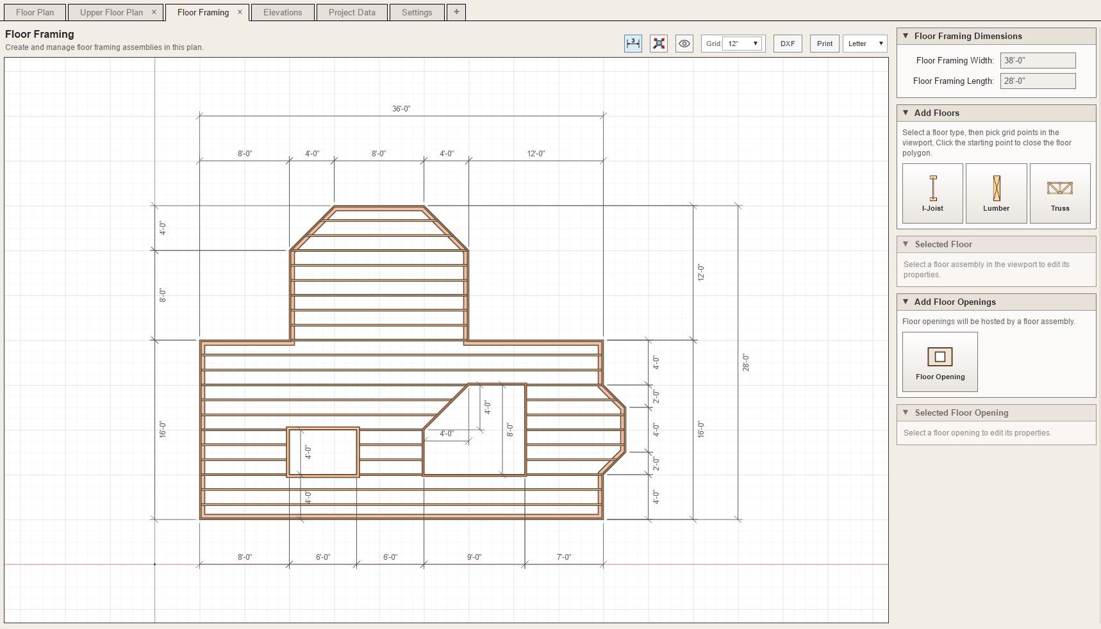
Task: Switch to the Floor Plan tab
Action: click(x=35, y=12)
